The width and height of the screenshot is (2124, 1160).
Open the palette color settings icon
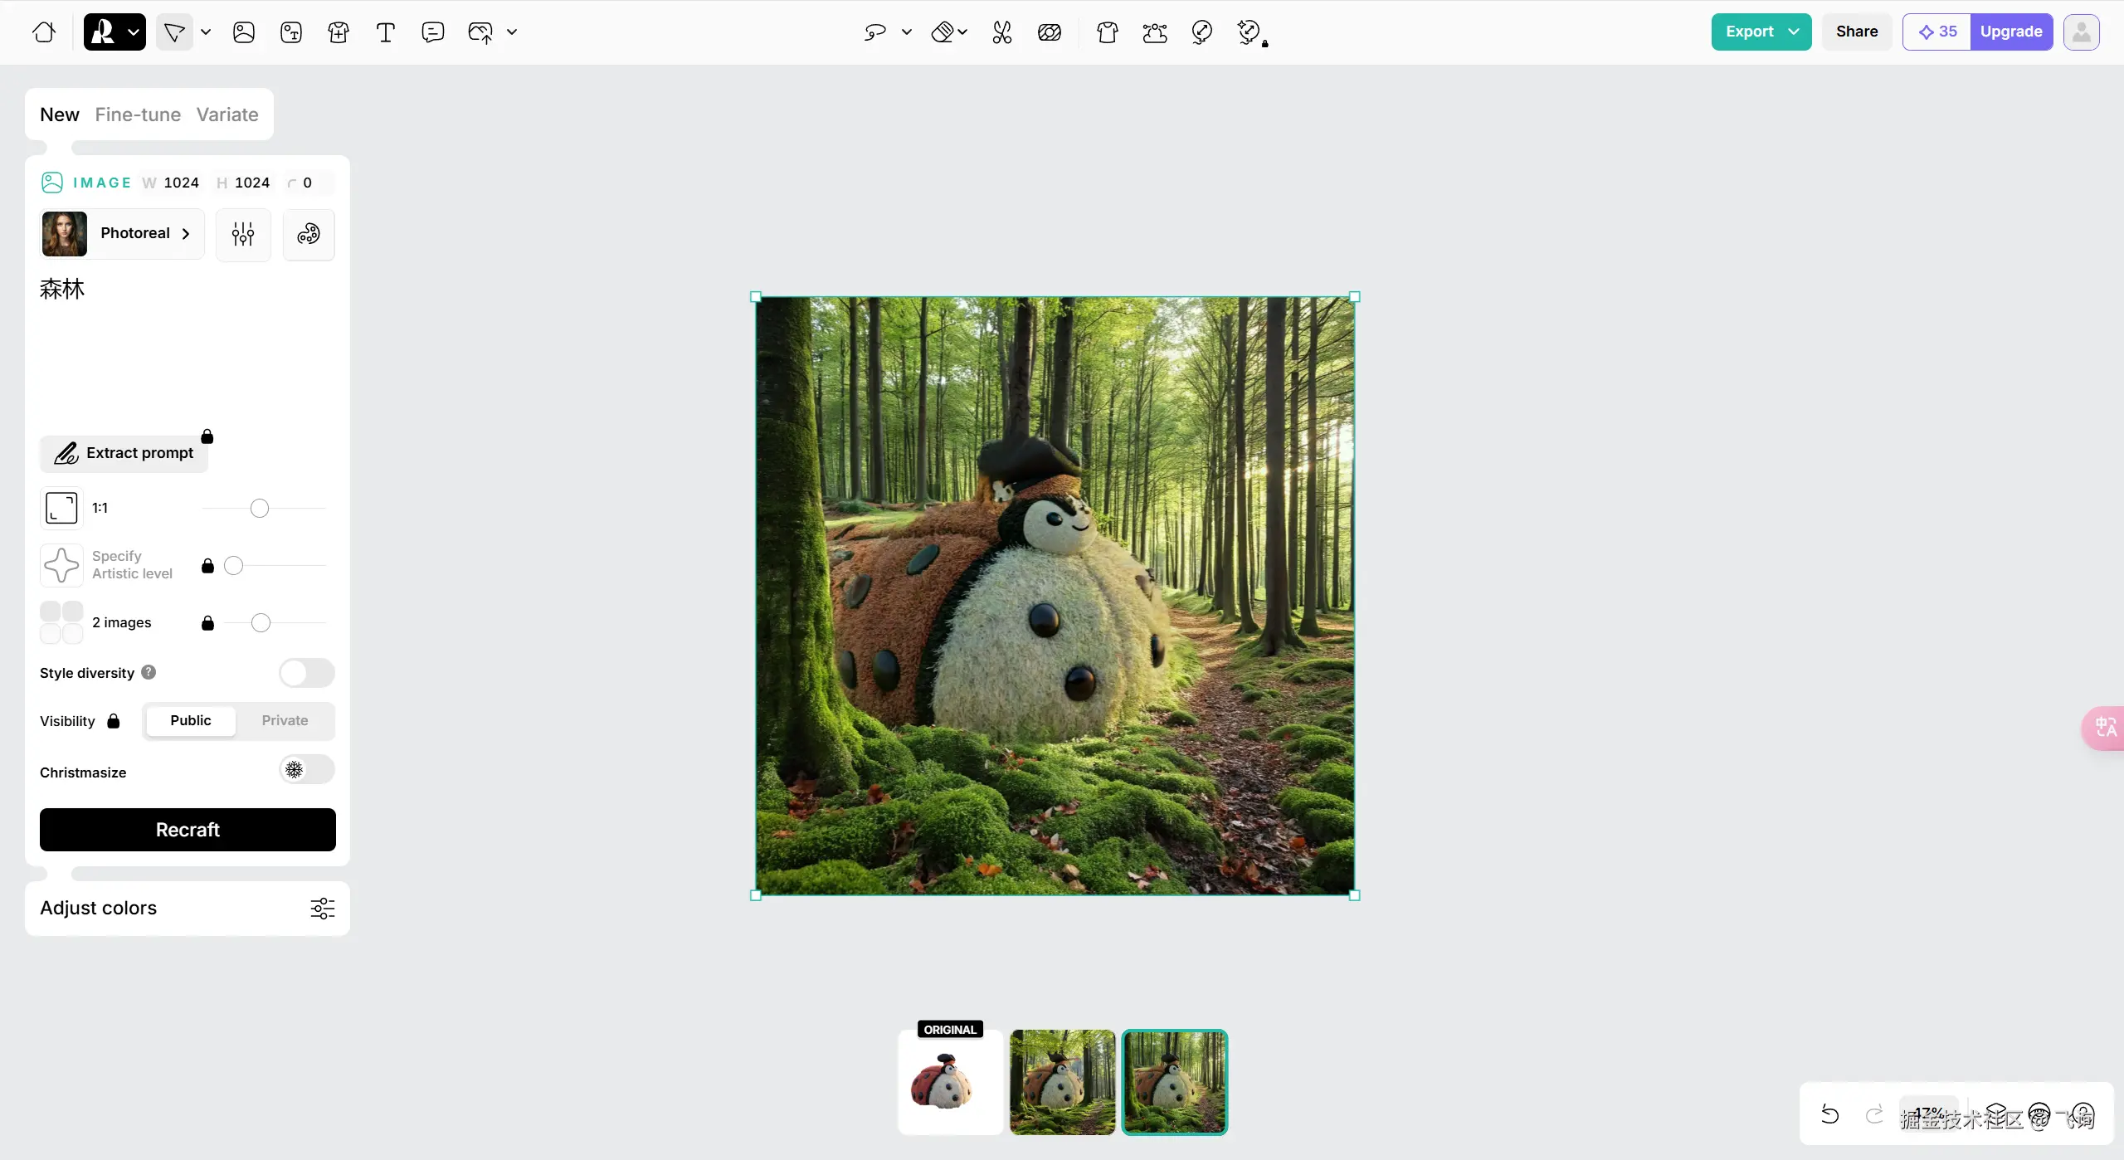(x=309, y=234)
